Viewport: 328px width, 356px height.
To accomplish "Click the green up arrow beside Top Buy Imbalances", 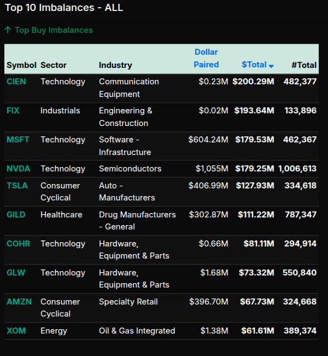I will [8, 30].
